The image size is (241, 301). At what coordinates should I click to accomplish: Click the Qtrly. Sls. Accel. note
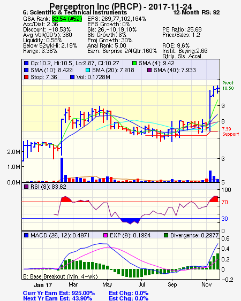[x=183, y=56]
